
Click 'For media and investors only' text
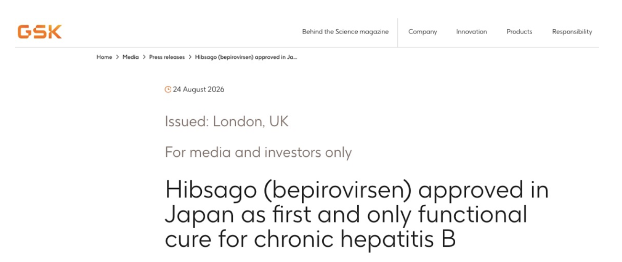tap(258, 152)
